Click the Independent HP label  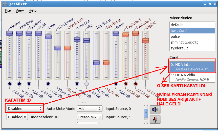pyautogui.click(x=45, y=117)
